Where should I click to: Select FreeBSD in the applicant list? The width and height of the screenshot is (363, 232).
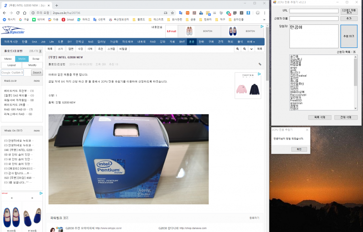click(296, 100)
